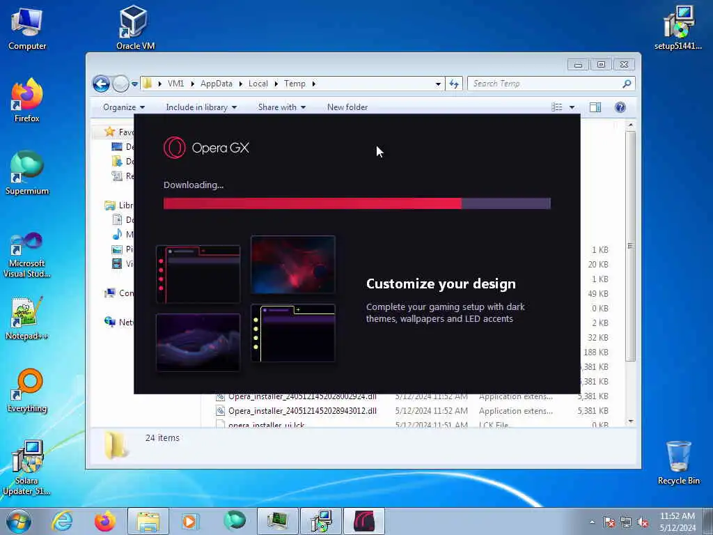The width and height of the screenshot is (713, 535).
Task: Click the search magnifier icon in Explorer
Action: click(x=627, y=84)
